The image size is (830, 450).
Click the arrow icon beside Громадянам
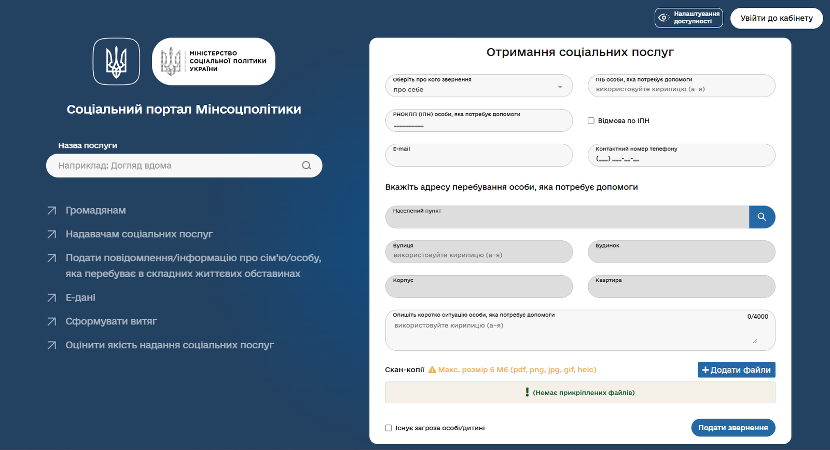click(x=52, y=211)
